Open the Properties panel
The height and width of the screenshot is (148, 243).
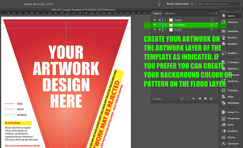click(x=230, y=119)
